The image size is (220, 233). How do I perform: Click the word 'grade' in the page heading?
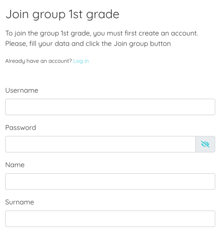(103, 15)
